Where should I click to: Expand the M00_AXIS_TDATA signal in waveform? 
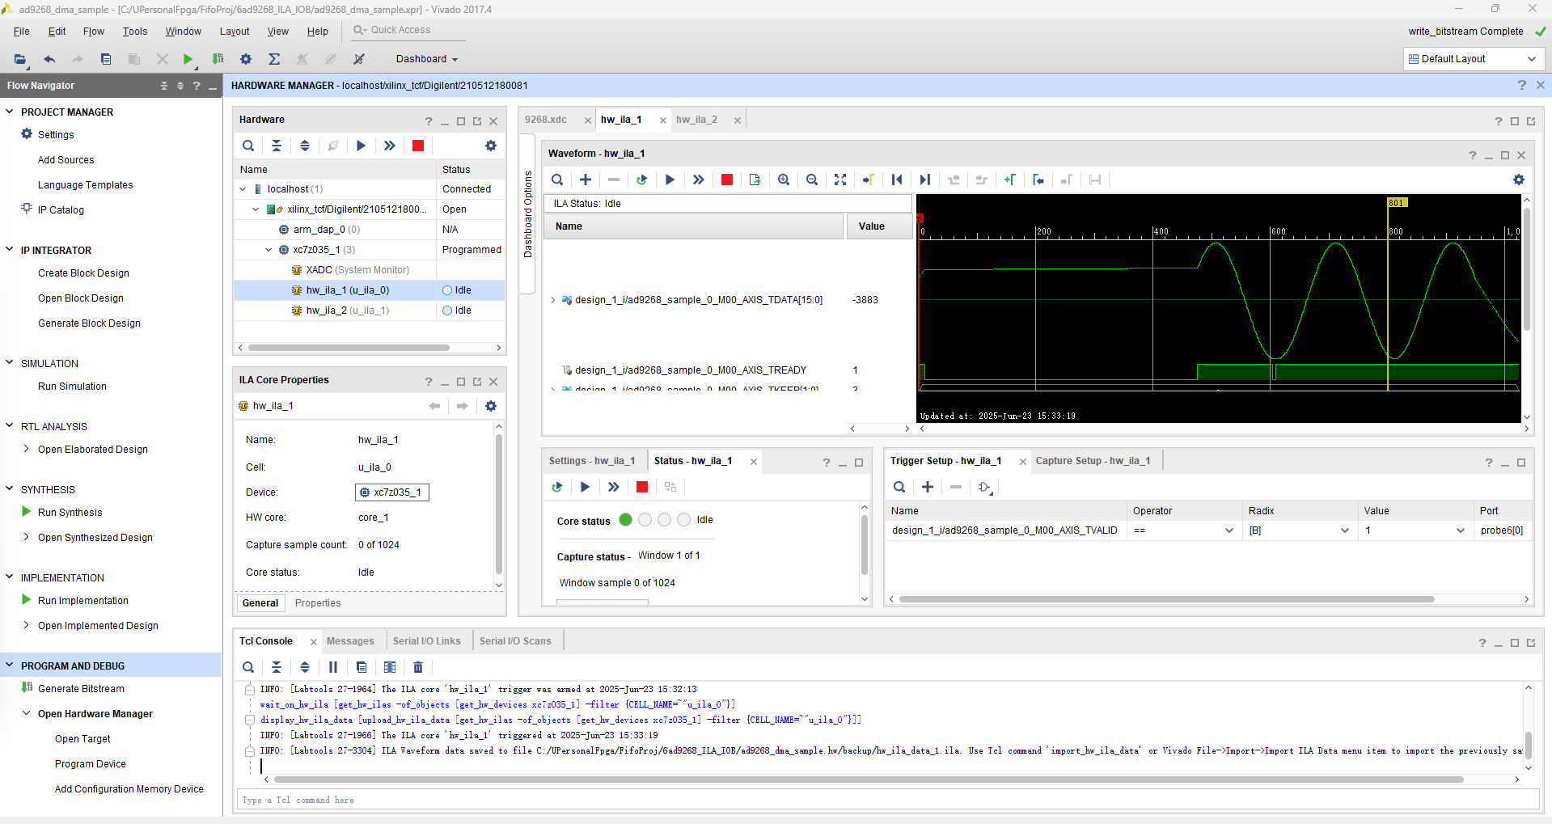[x=552, y=300]
